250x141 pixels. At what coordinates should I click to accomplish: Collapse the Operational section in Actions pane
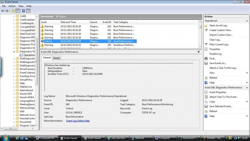247,21
